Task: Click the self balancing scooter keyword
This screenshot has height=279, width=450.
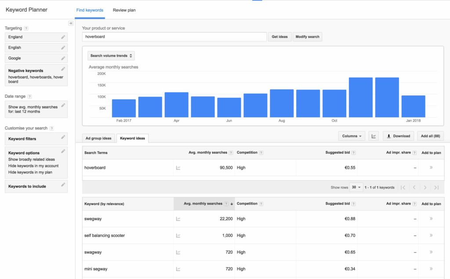Action: tap(105, 235)
